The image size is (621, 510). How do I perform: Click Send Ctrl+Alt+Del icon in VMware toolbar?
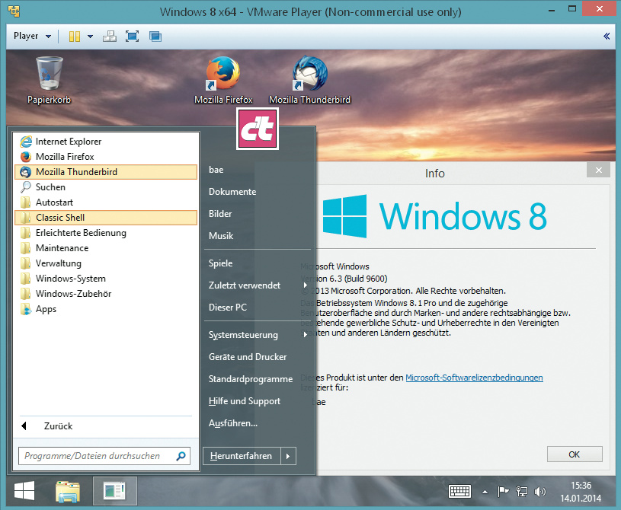click(x=109, y=37)
